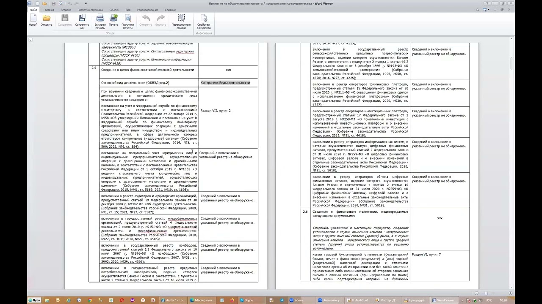Screen dimensions: 542x304
Task: Click the Открыть folder icon in ribbon
Action: [x=47, y=20]
